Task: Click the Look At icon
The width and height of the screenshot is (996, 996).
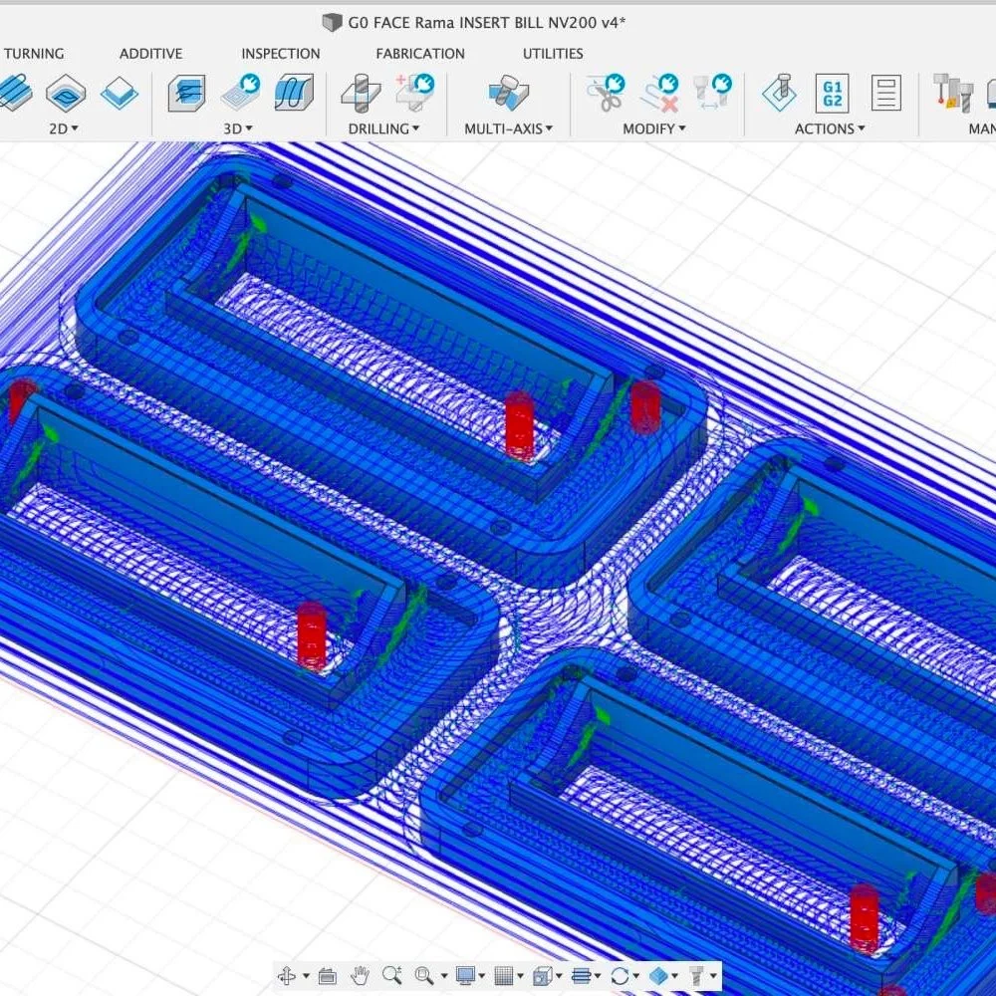Action: pos(327,976)
